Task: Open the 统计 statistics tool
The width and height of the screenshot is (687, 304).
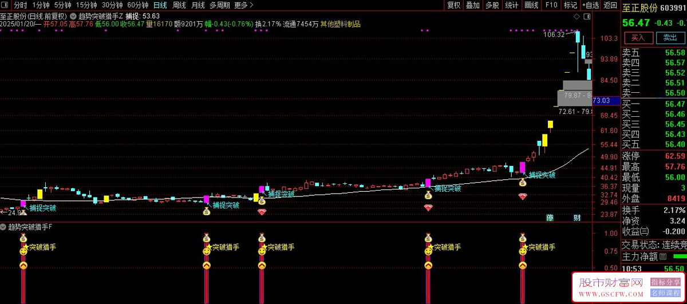Action: (x=512, y=5)
